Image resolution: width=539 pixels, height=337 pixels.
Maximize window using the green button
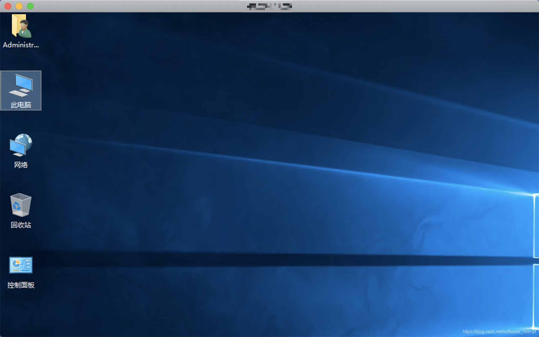coord(30,6)
